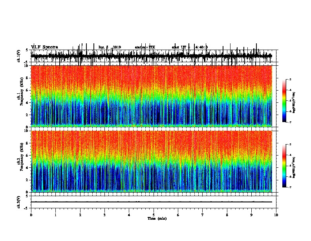Click the "-3" label on ch.1 color scale
This screenshot has height=241, width=311.
(289, 79)
